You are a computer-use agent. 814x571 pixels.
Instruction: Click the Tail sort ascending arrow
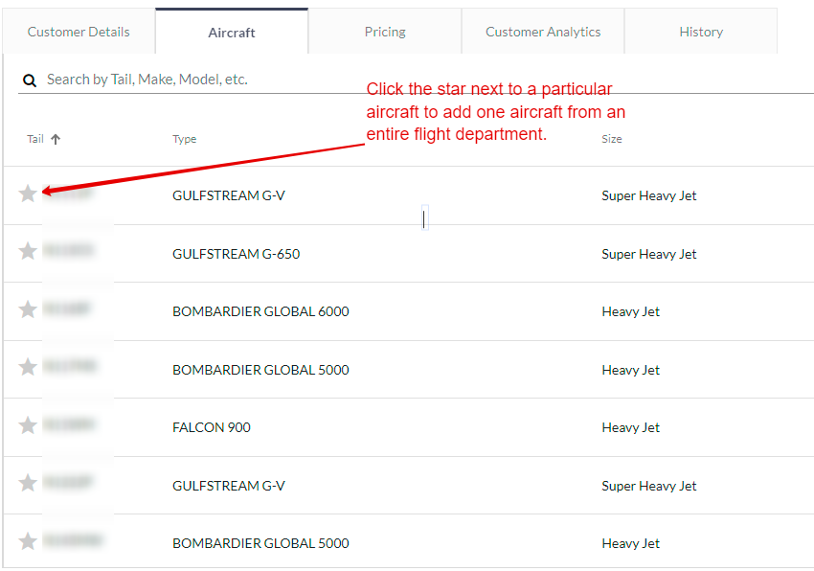coord(56,139)
